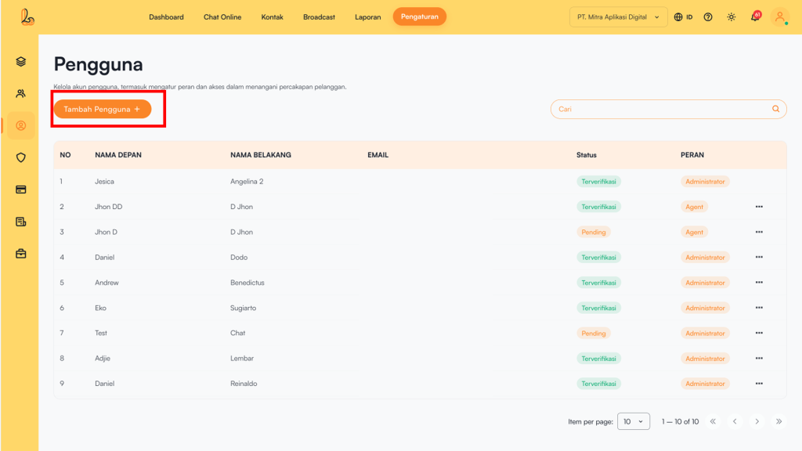Open the Item per page dropdown
802x451 pixels.
pyautogui.click(x=633, y=421)
